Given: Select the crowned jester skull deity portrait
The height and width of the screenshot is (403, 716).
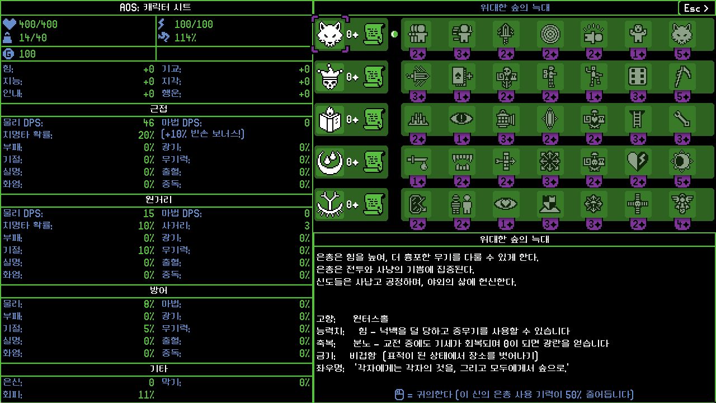Looking at the screenshot, I should (x=330, y=77).
